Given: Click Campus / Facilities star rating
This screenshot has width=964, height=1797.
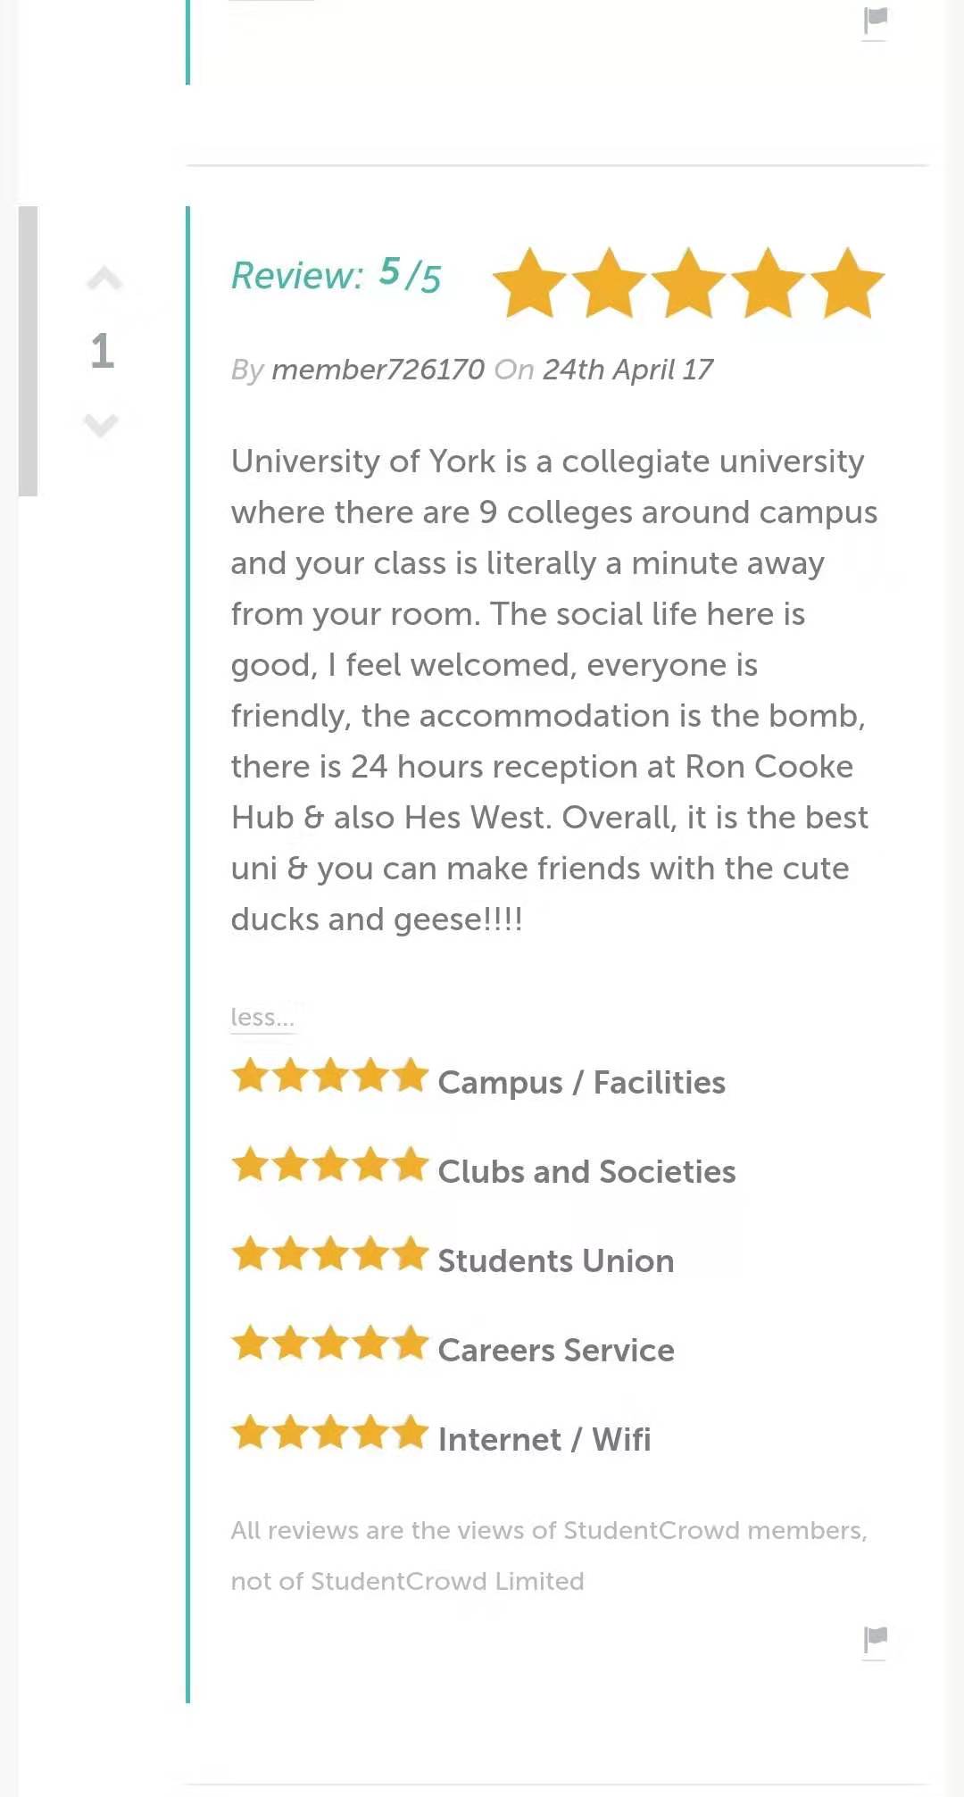Looking at the screenshot, I should pyautogui.click(x=329, y=1076).
